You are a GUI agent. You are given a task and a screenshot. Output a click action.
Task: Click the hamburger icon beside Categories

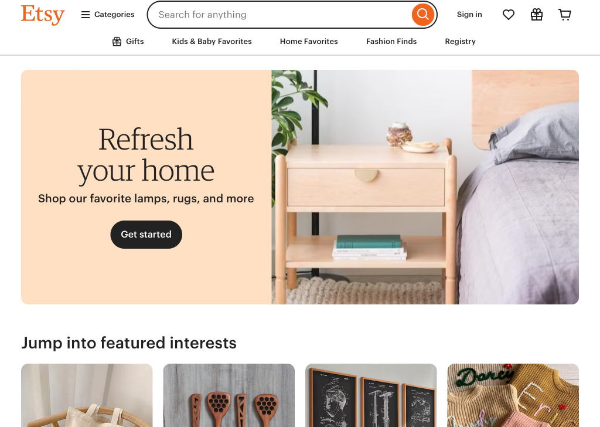tap(86, 15)
